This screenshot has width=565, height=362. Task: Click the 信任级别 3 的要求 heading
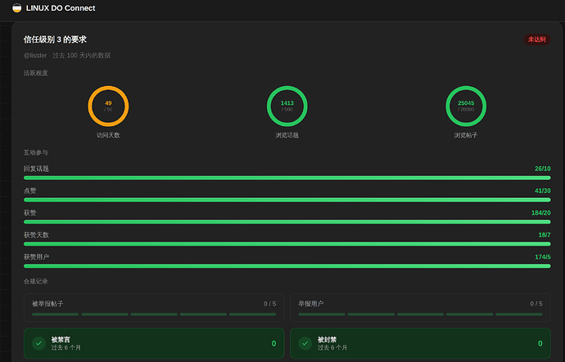click(x=55, y=39)
